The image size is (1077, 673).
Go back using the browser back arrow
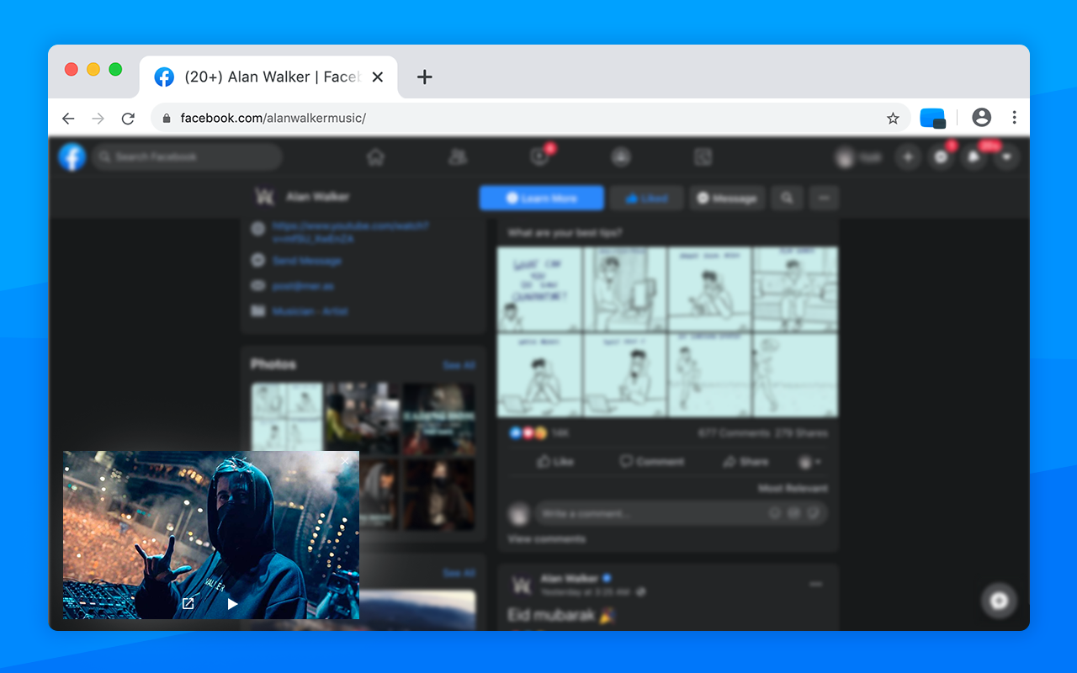[69, 119]
